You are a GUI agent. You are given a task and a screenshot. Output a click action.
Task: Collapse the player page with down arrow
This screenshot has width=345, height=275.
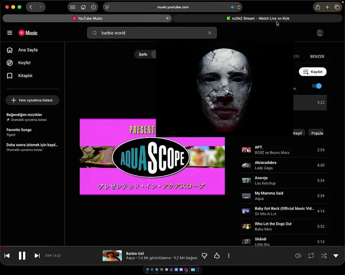336,256
